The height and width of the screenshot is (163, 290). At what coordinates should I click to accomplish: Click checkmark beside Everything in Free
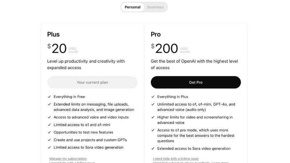click(x=49, y=97)
